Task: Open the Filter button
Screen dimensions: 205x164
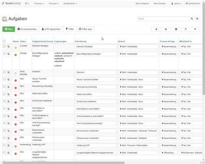Action: pos(70,29)
